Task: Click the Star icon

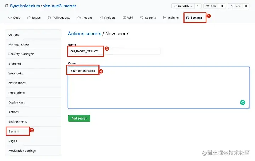Action: (208, 6)
